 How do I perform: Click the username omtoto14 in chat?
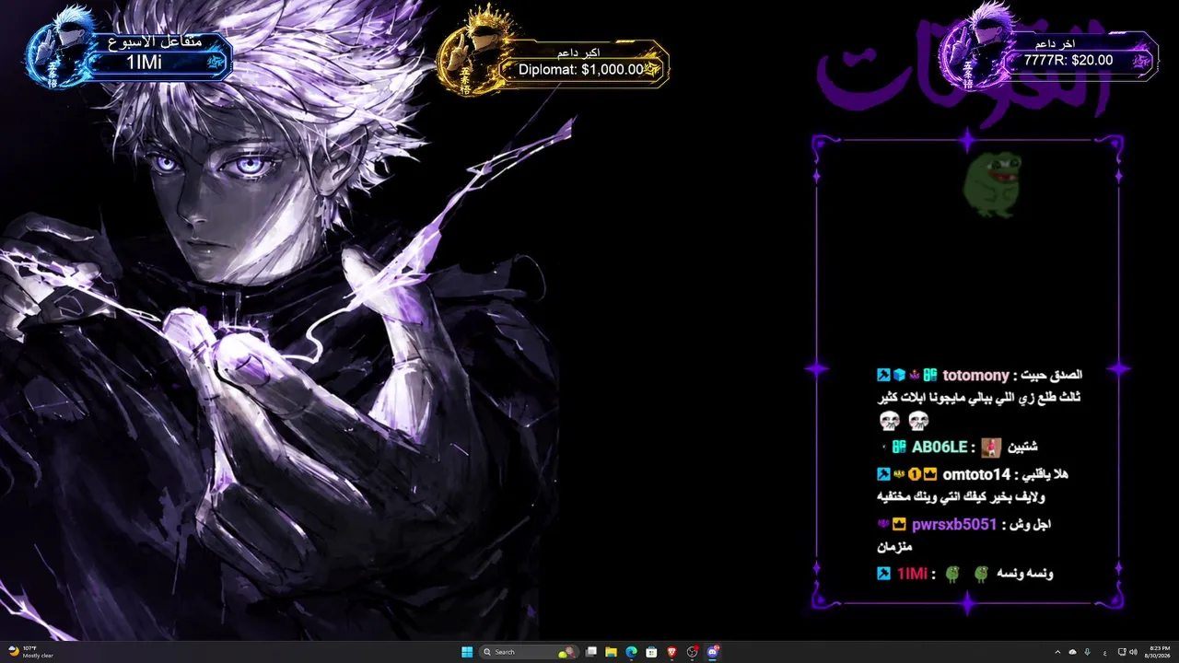coord(976,474)
